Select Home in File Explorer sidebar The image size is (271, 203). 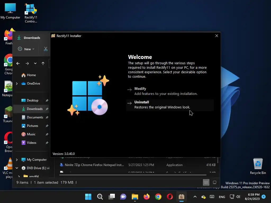pos(31,75)
